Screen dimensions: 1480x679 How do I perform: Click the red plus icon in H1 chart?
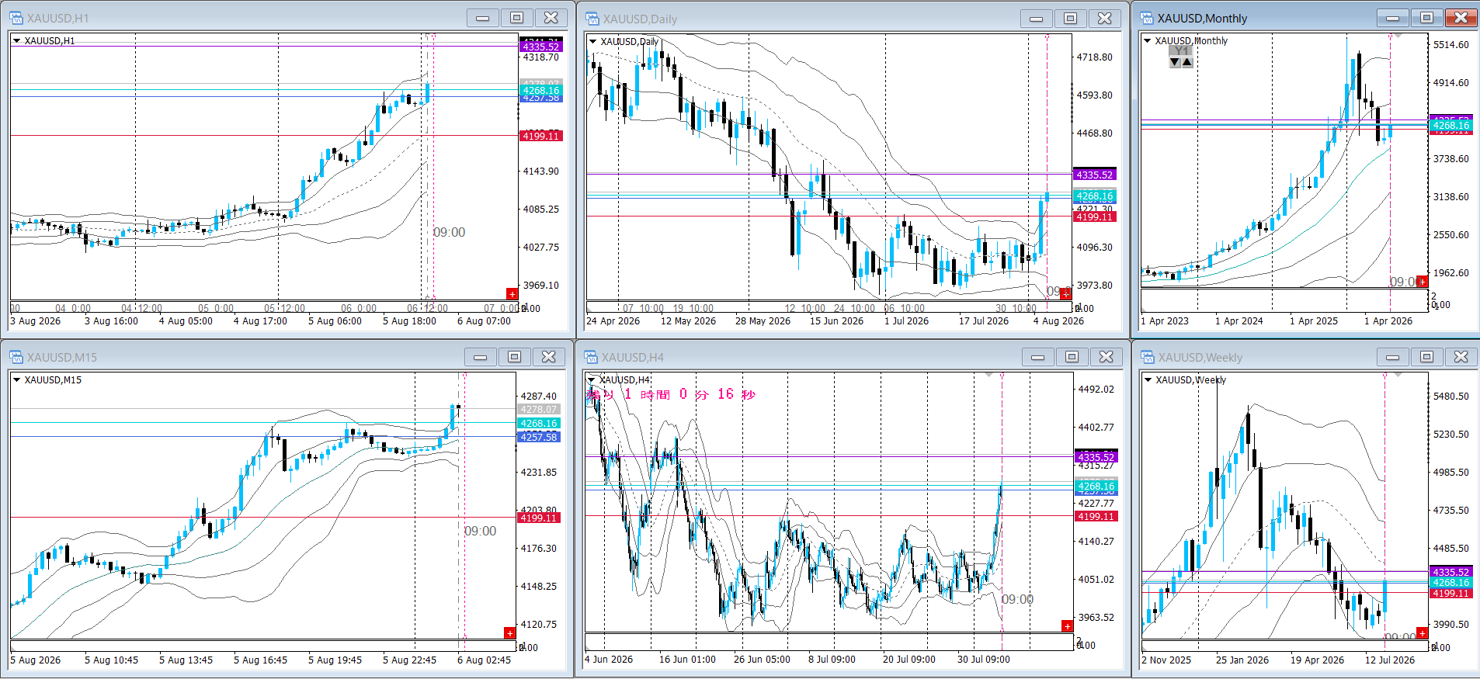pyautogui.click(x=512, y=293)
